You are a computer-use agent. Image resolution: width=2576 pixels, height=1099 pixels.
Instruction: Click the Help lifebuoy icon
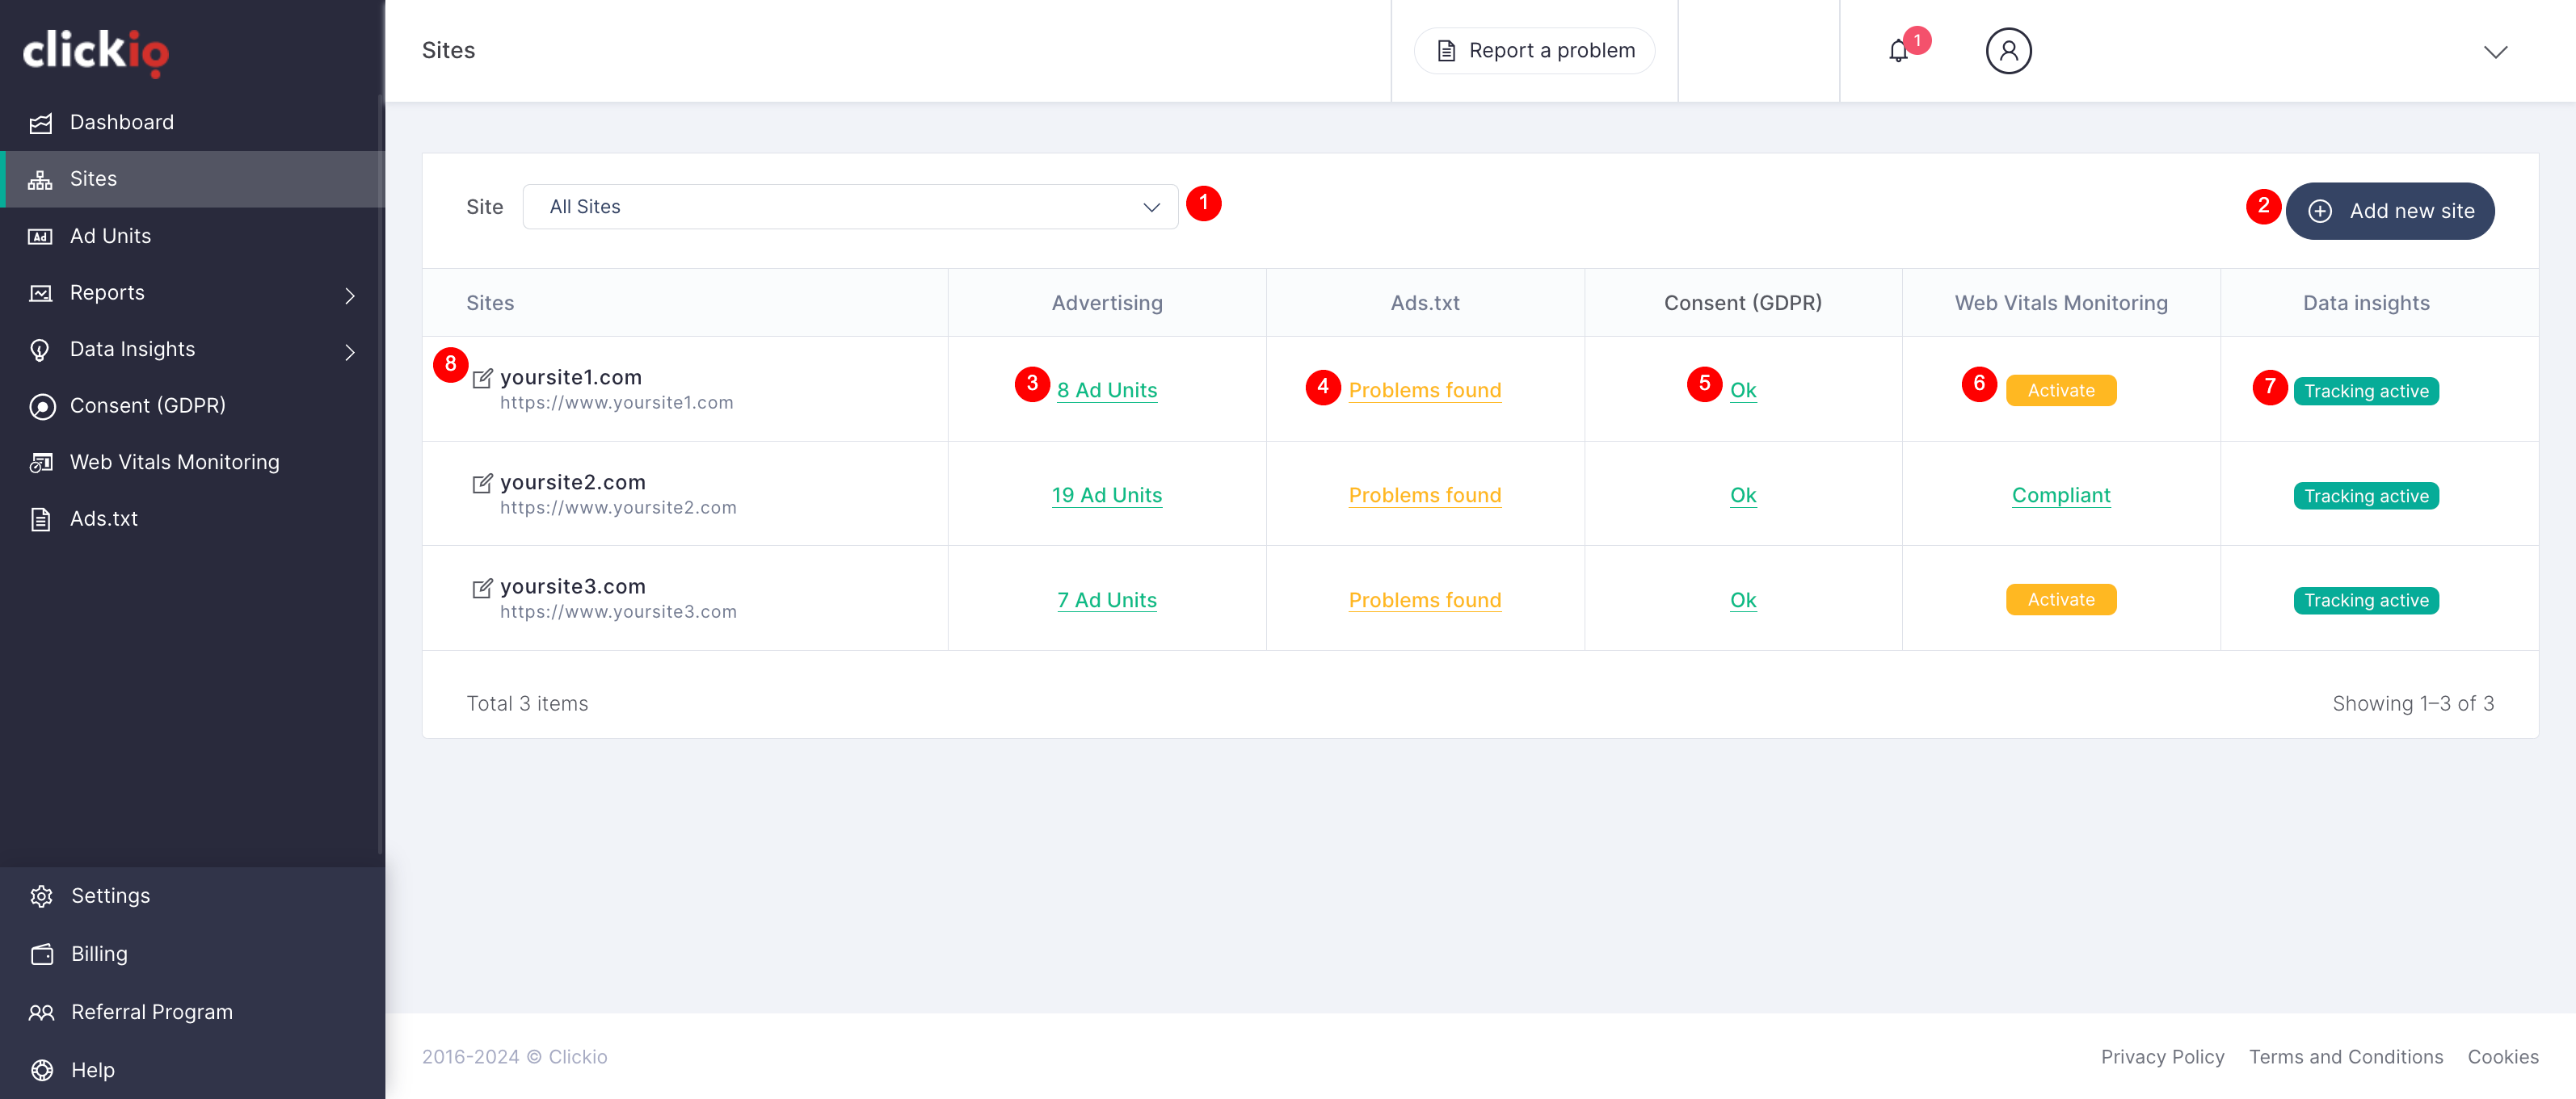pos(41,1070)
